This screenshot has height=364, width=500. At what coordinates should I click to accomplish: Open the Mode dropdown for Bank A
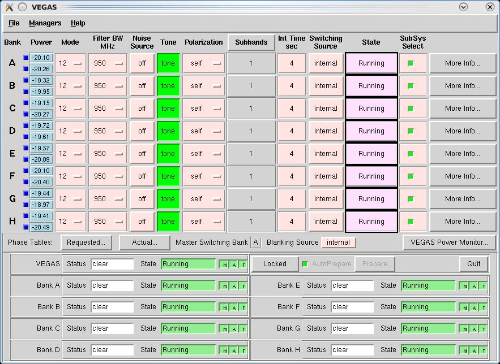[x=70, y=63]
